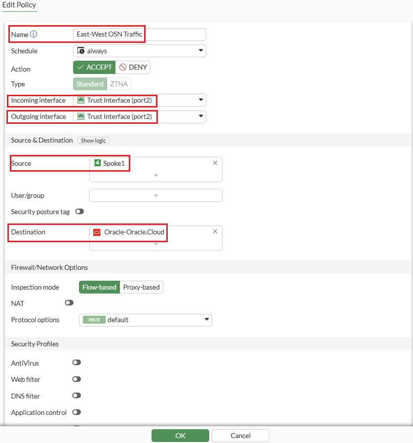This screenshot has height=443, width=413.
Task: Click the Name info icon
Action: click(34, 34)
